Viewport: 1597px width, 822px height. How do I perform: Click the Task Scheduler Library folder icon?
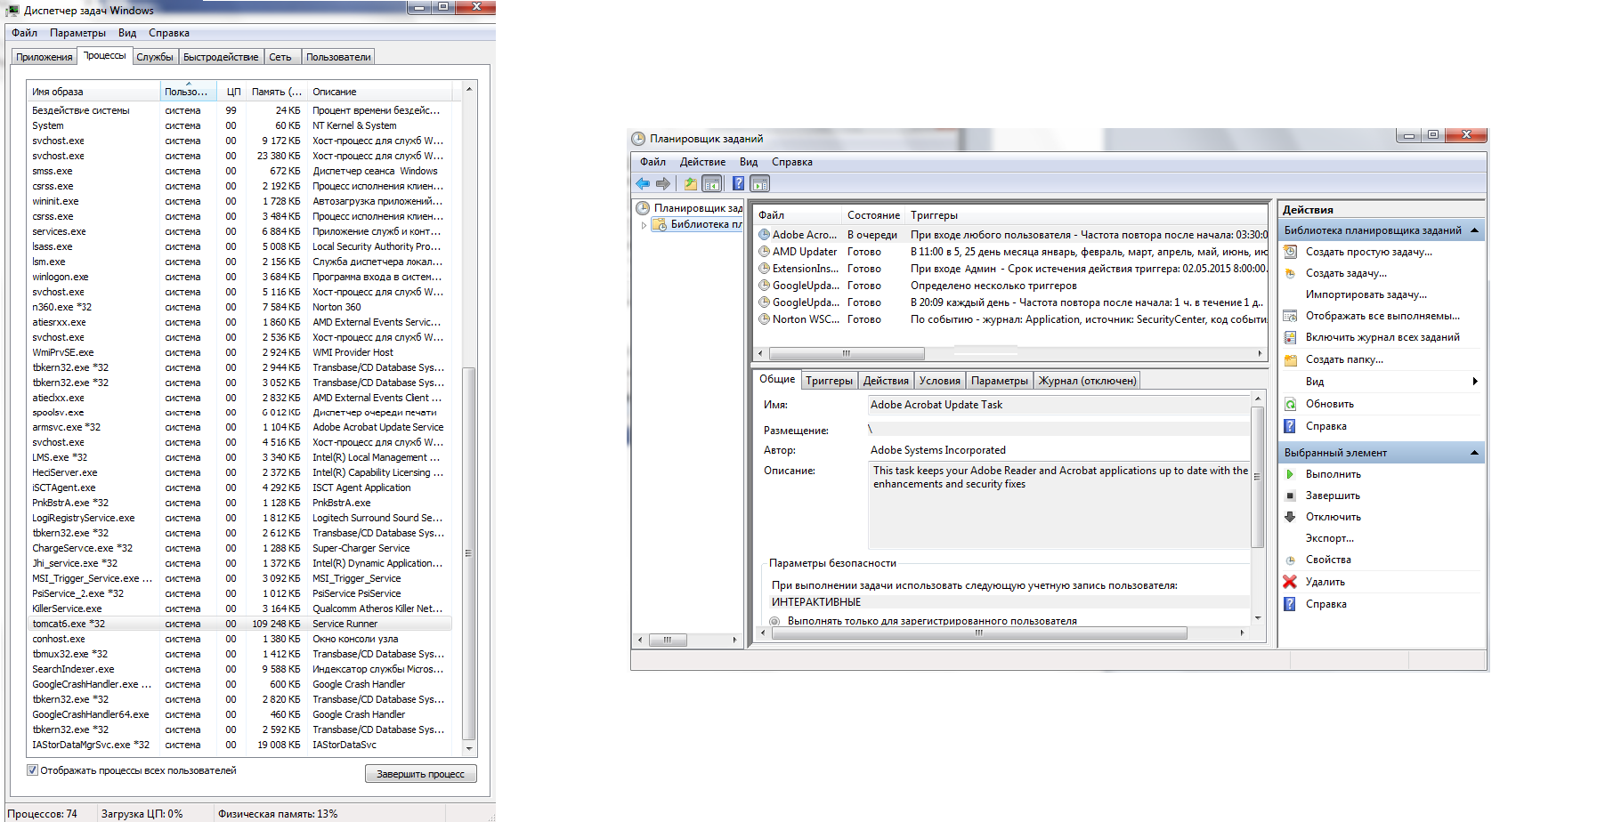coord(660,224)
